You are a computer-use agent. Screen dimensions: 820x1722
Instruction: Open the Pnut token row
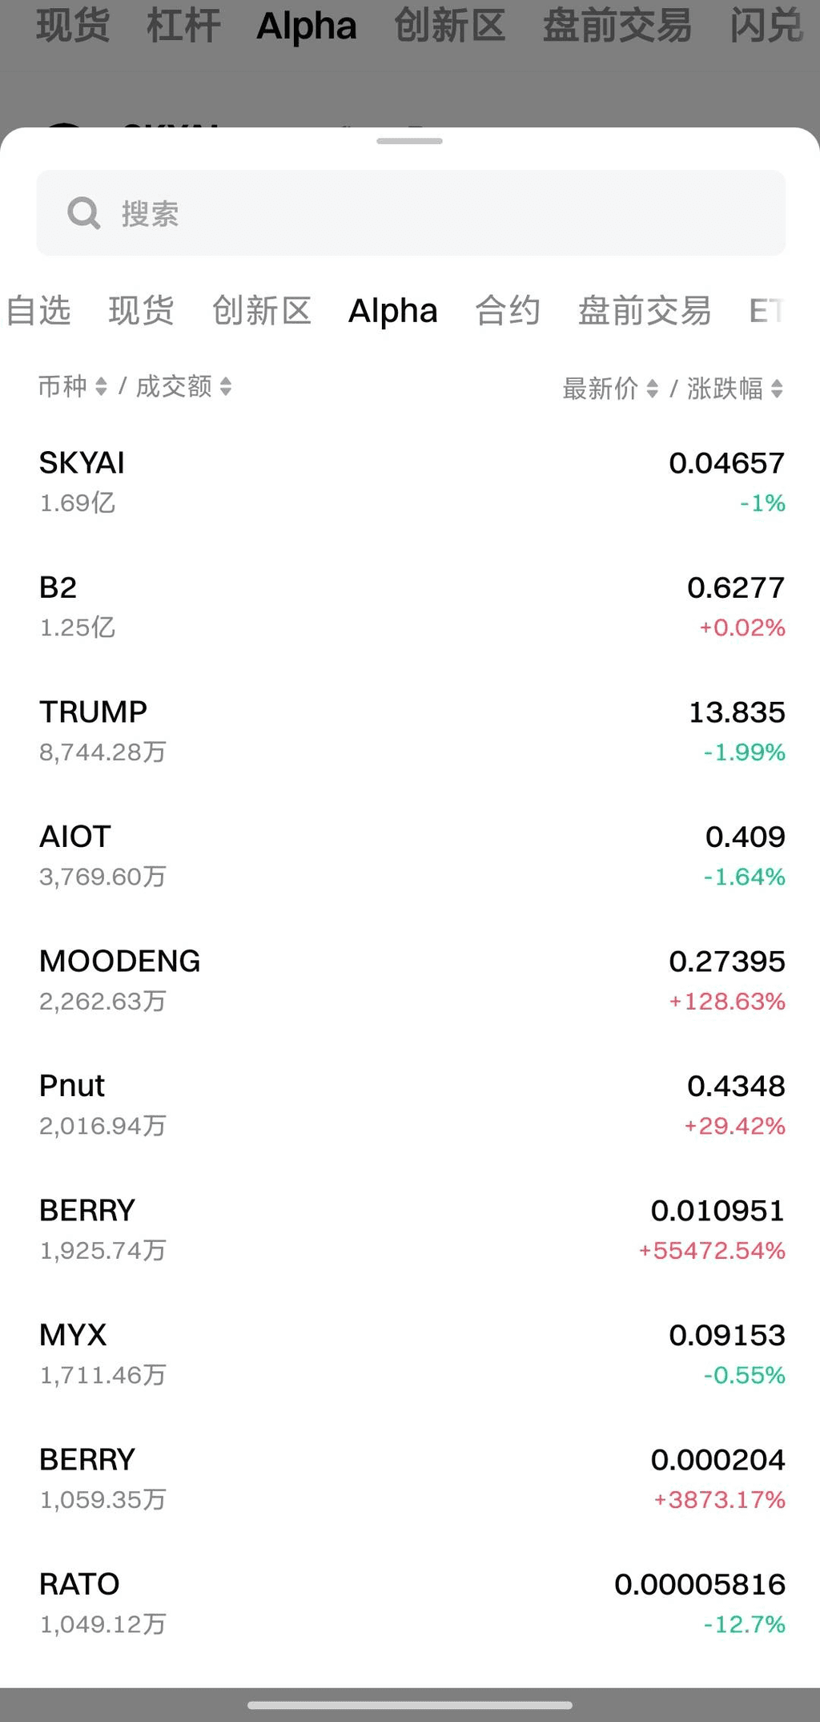[410, 1105]
